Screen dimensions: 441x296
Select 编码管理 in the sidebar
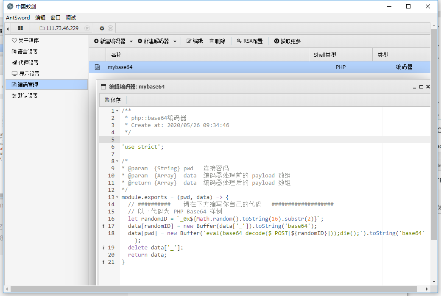point(47,85)
